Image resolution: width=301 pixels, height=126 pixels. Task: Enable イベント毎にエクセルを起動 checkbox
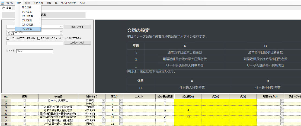coord(8,38)
